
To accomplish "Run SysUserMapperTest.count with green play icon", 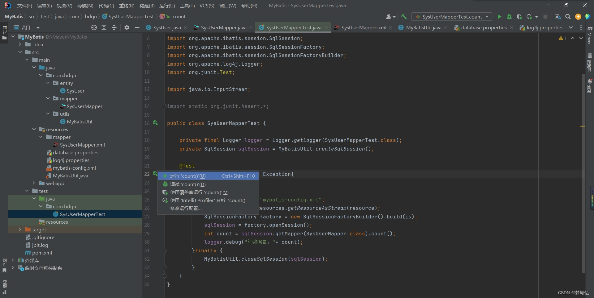I will (x=499, y=17).
